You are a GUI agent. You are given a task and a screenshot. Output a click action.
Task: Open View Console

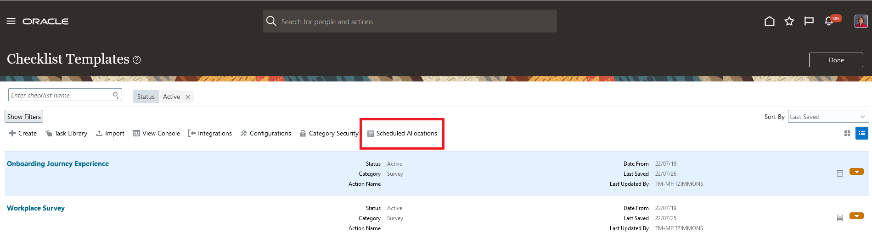[x=157, y=134]
